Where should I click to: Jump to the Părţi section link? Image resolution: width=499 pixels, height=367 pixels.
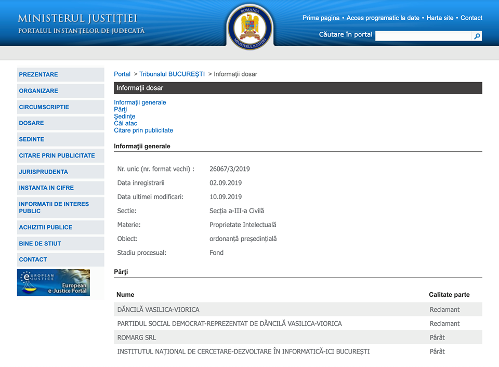(120, 109)
